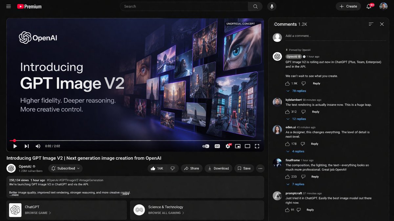Toggle closed captions CC
Screen dimensions: 394x221
coord(217,146)
